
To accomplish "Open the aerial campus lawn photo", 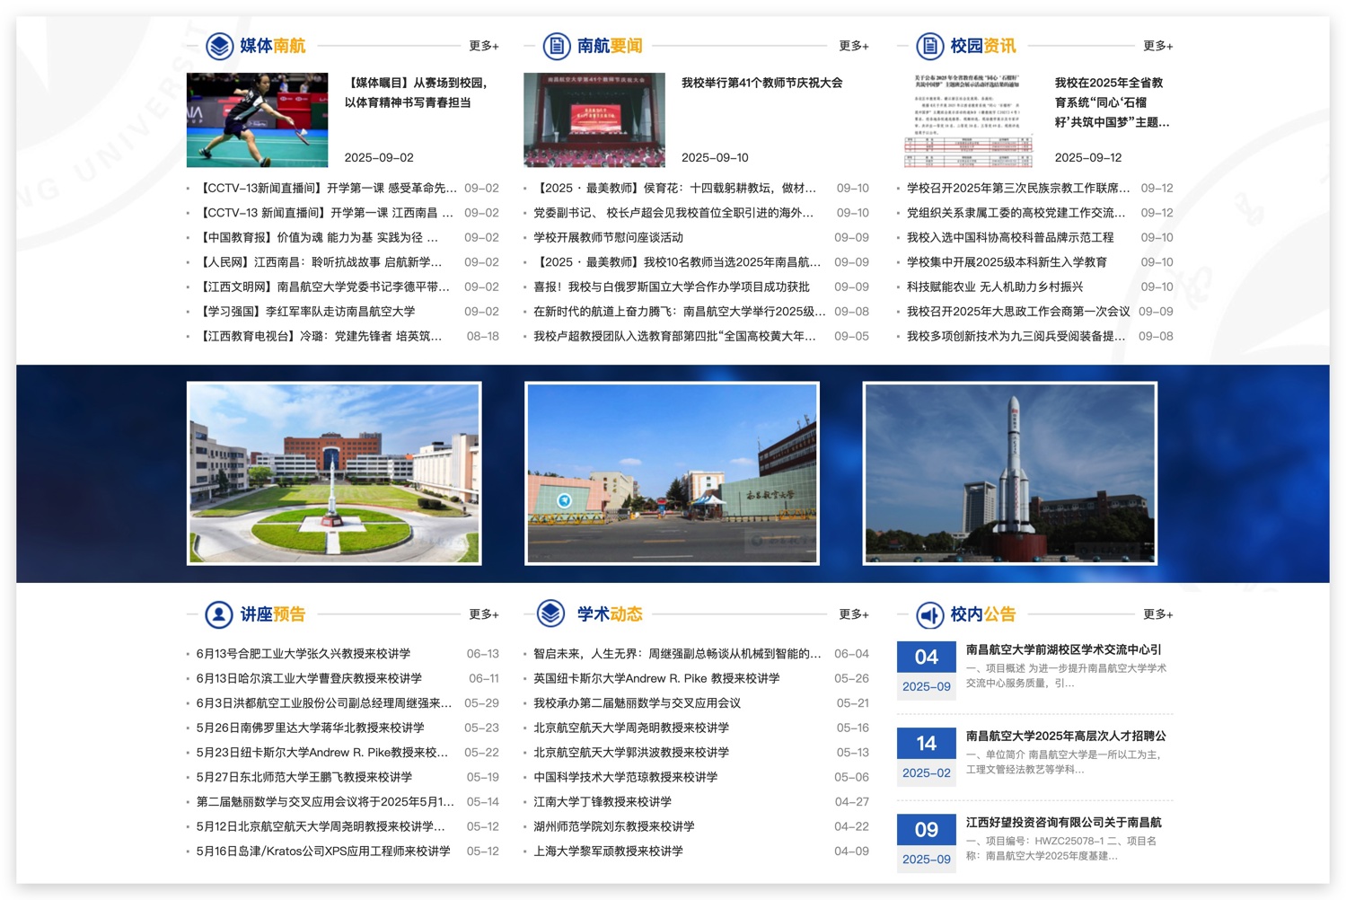I will point(334,473).
